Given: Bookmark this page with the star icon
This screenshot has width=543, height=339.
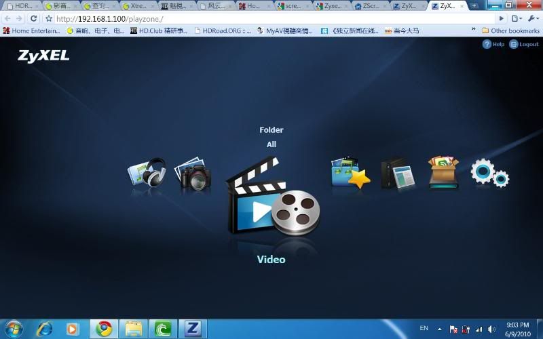Looking at the screenshot, I should 49,18.
